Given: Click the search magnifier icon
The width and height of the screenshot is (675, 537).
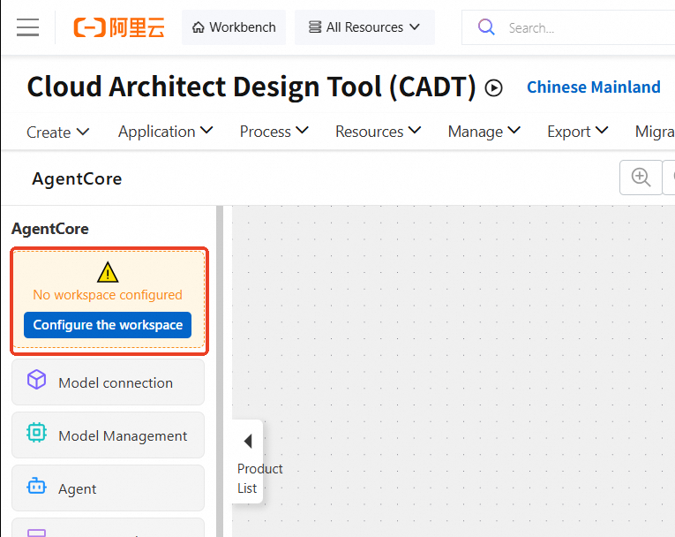Looking at the screenshot, I should coord(486,27).
